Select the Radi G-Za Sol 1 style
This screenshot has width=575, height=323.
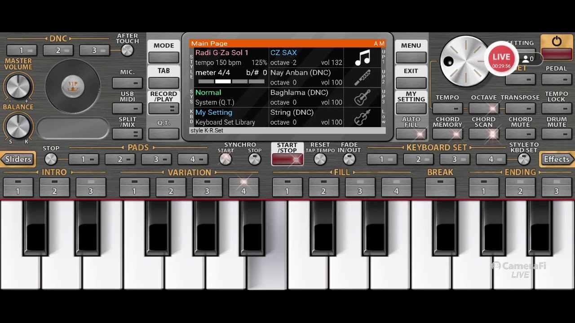coord(222,52)
